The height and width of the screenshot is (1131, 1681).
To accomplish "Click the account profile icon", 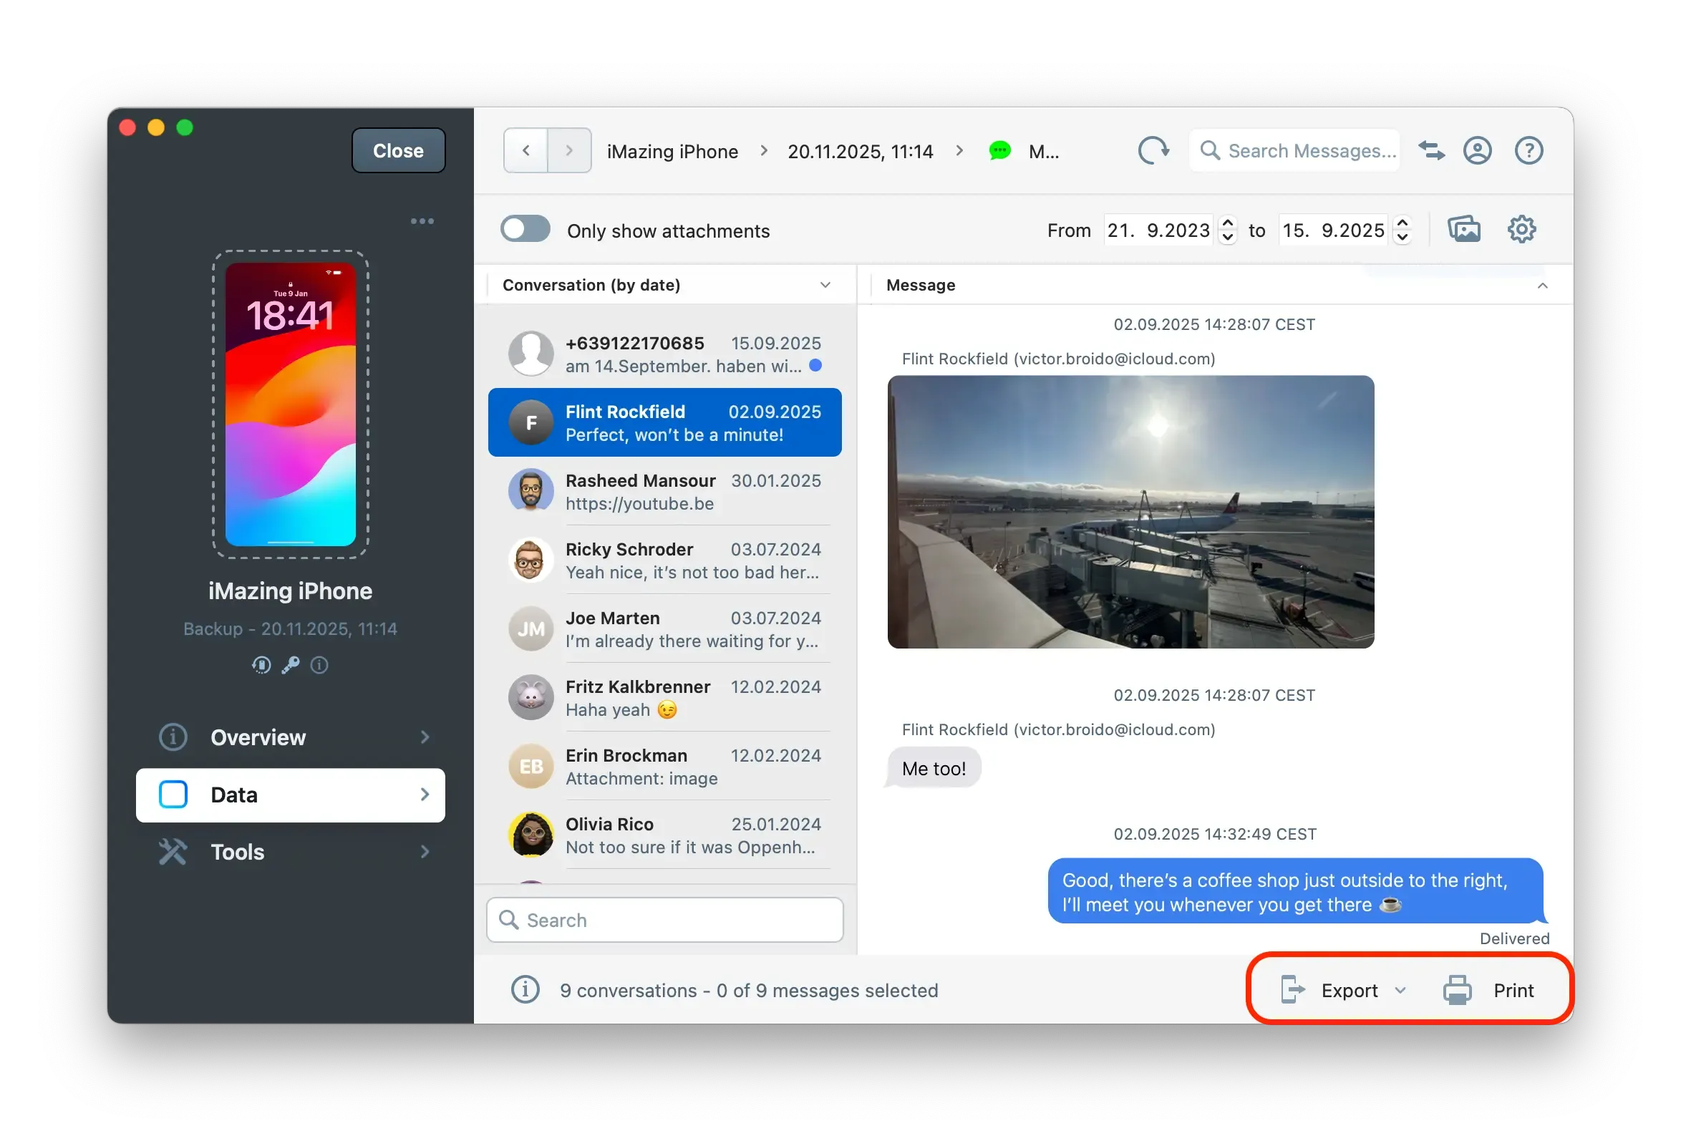I will 1478,151.
